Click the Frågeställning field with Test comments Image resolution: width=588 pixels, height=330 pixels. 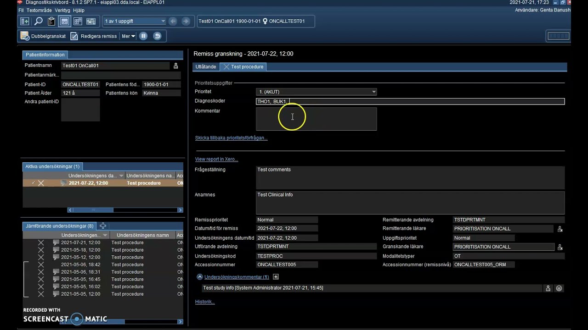(x=410, y=177)
